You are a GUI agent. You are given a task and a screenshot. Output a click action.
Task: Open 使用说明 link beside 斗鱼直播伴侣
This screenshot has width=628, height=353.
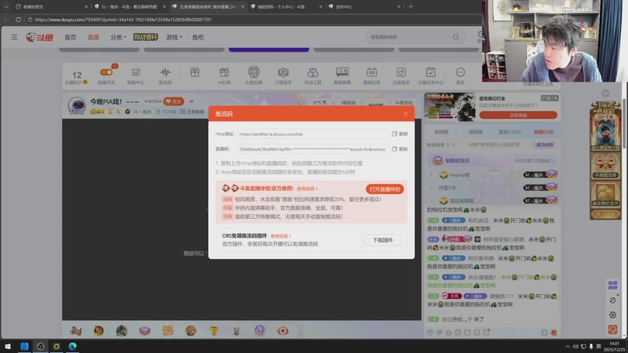click(307, 189)
